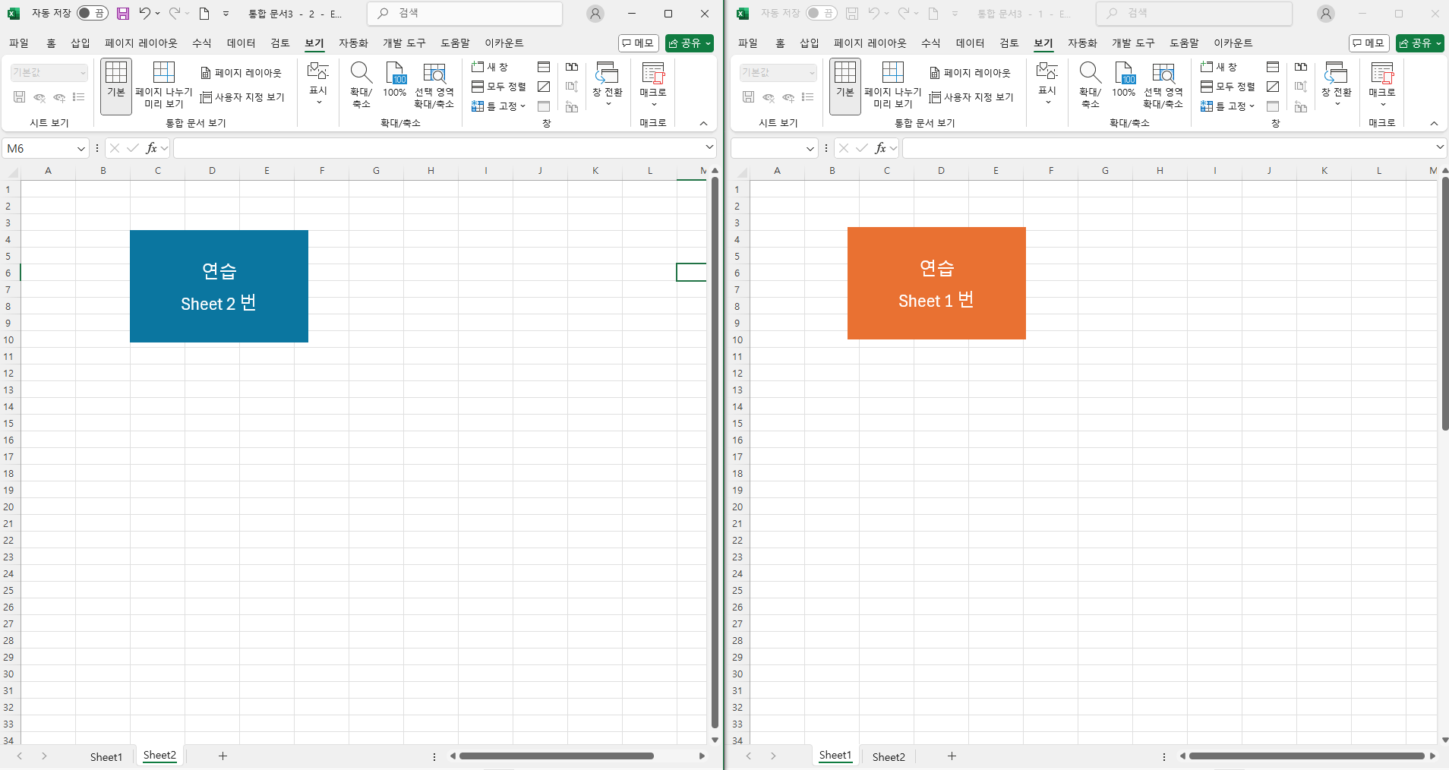Image resolution: width=1449 pixels, height=770 pixels.
Task: Click 모두 정렬 arrange all in left window
Action: click(499, 87)
